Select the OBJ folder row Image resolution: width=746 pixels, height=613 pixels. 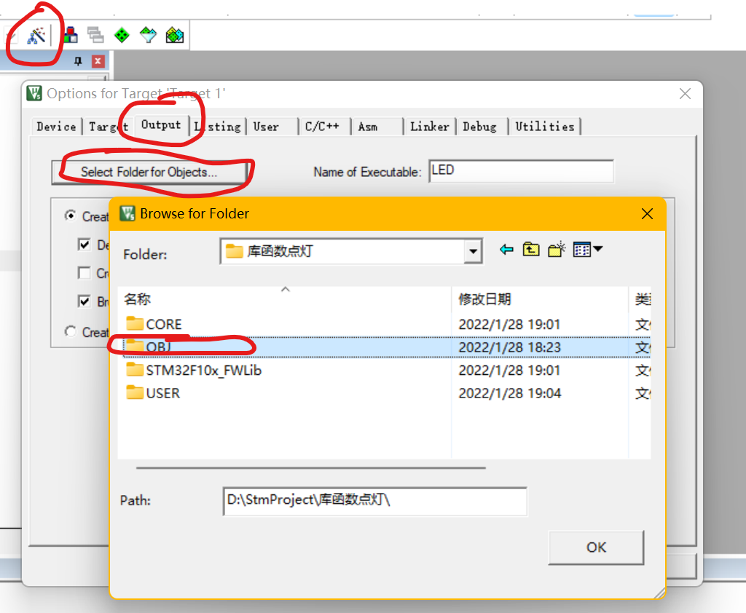click(x=386, y=347)
